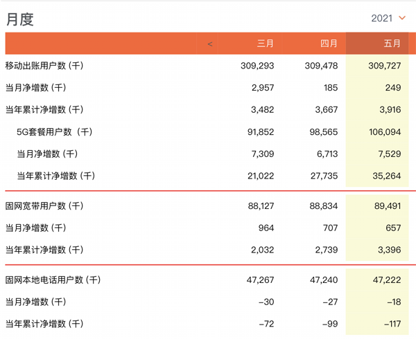
Task: Select the highlighted 五月 column header
Action: 392,44
